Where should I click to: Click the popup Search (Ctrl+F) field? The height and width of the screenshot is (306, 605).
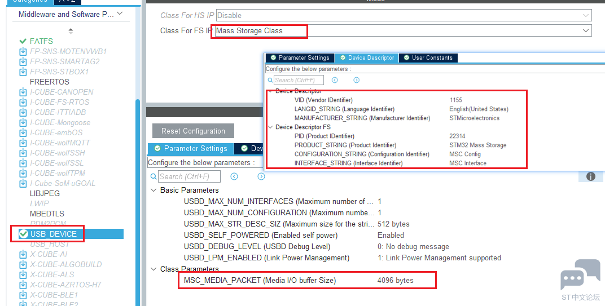[299, 80]
